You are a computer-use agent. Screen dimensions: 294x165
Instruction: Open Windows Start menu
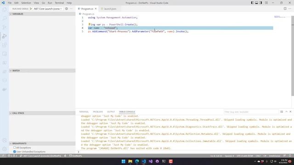(x=124, y=161)
